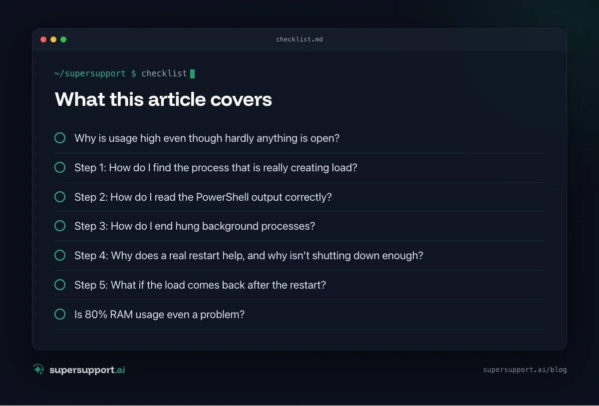The image size is (599, 406).
Task: Check the circle beside "Why is usage high"
Action: point(60,138)
